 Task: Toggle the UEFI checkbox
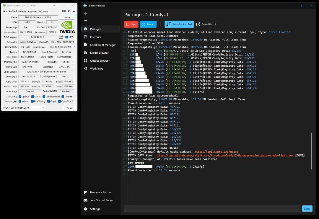click(x=66, y=37)
